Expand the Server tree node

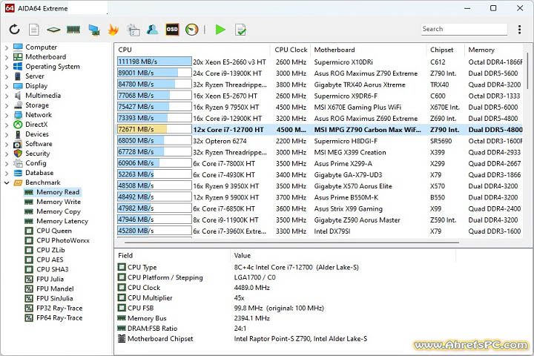(x=7, y=76)
